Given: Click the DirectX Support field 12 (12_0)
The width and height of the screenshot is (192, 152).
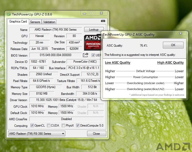Looking at the screenshot, I should point(91,74).
